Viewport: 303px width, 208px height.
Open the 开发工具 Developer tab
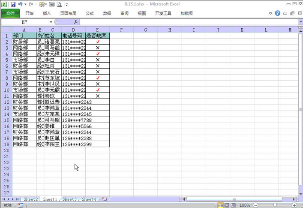tap(163, 13)
